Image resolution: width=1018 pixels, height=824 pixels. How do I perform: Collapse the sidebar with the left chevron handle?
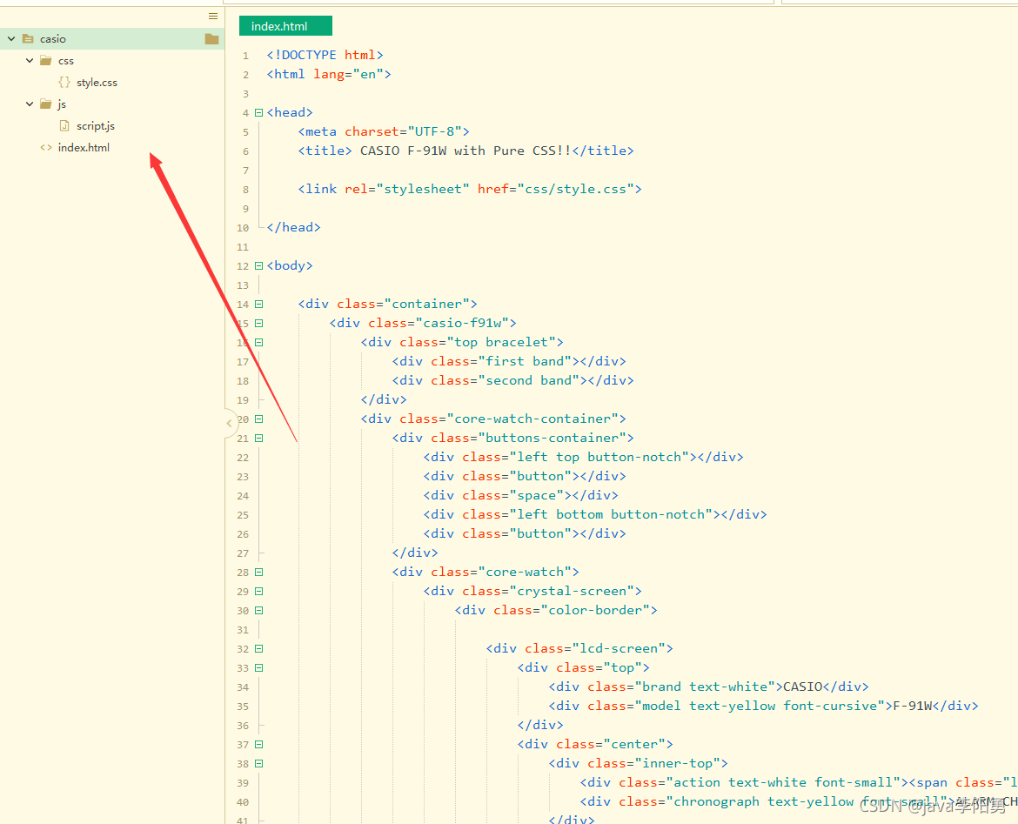(229, 424)
